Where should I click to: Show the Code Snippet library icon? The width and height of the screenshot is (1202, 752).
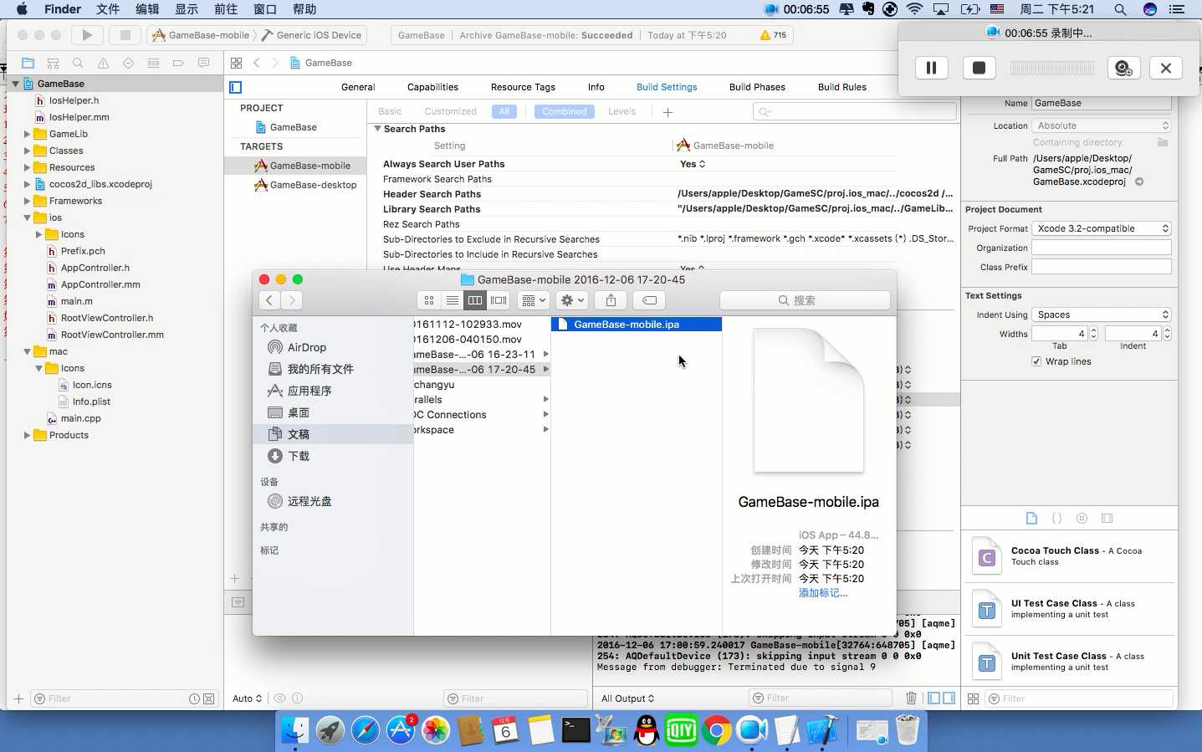(x=1056, y=519)
